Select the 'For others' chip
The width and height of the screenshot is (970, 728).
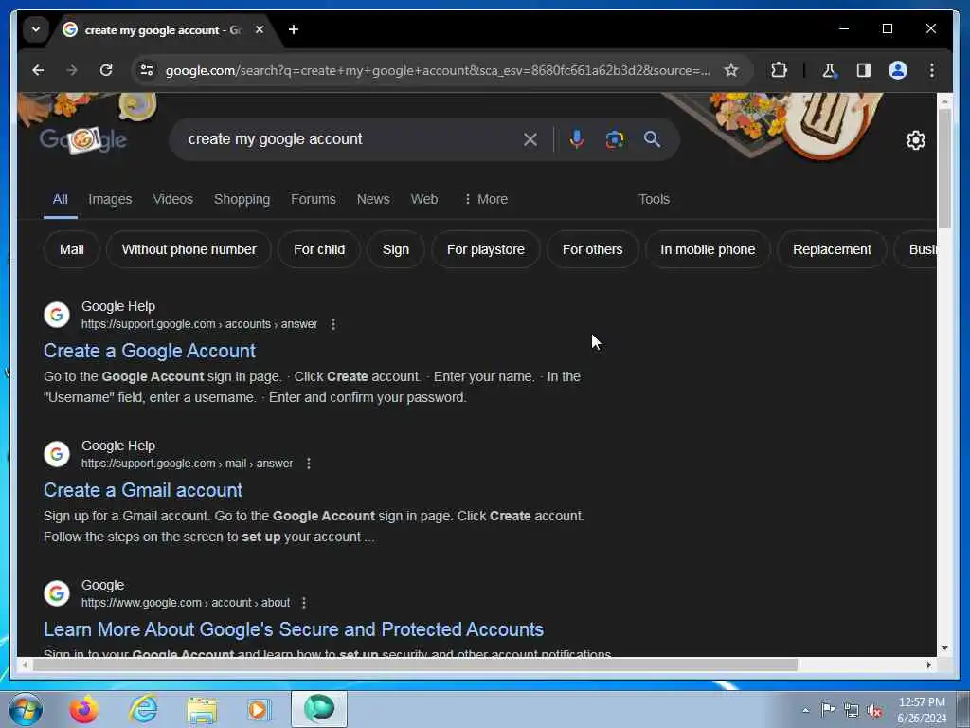point(592,249)
